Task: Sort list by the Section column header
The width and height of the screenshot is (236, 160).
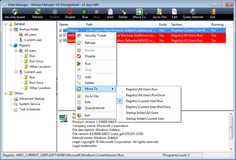Action: (190, 25)
